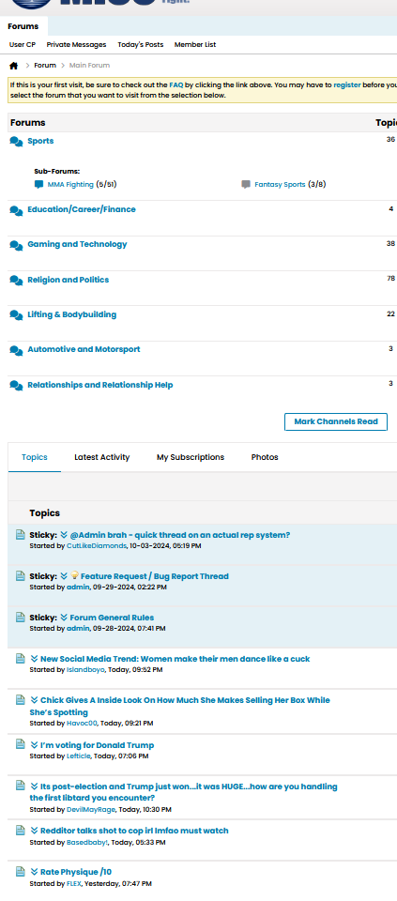Image resolution: width=397 pixels, height=901 pixels.
Task: Expand preview arrow on @Admin brah sticky thread
Action: pyautogui.click(x=64, y=535)
